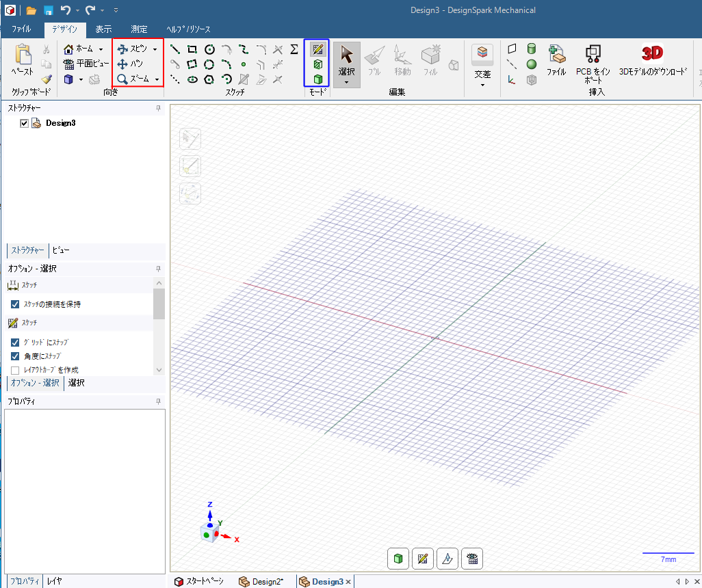Open the Combine (交差) dropdown arrow
Screen dimensions: 702x588
(482, 85)
